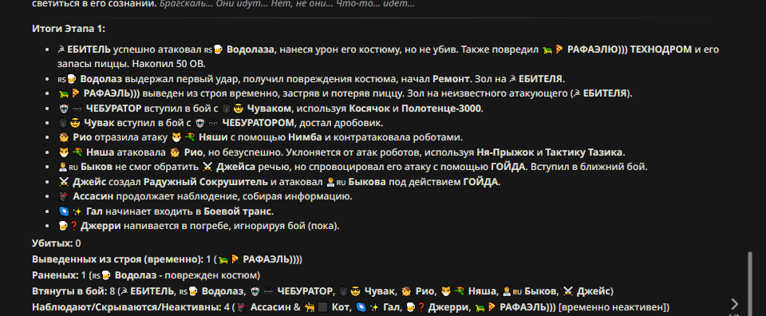Click the bold term 'Ня-Прыжок'
766x316 pixels.
[x=505, y=152]
